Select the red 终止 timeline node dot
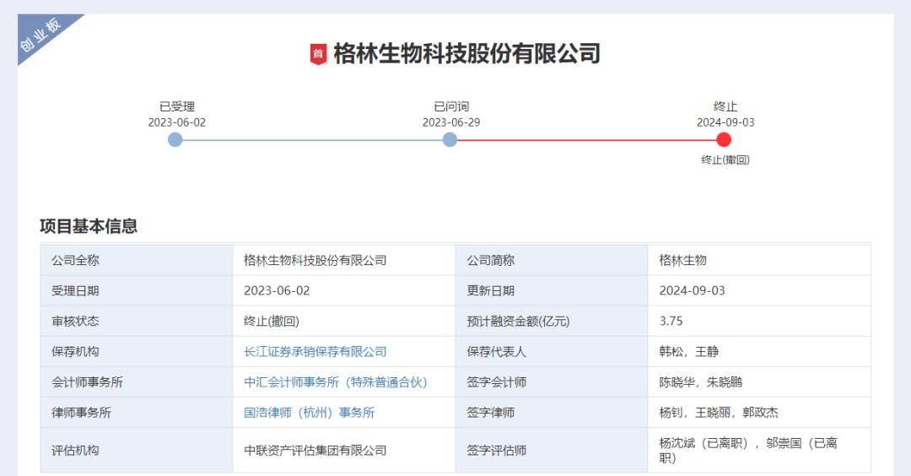 pos(724,139)
